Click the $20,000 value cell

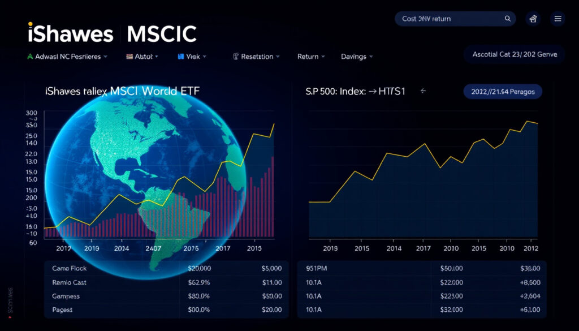click(x=200, y=269)
